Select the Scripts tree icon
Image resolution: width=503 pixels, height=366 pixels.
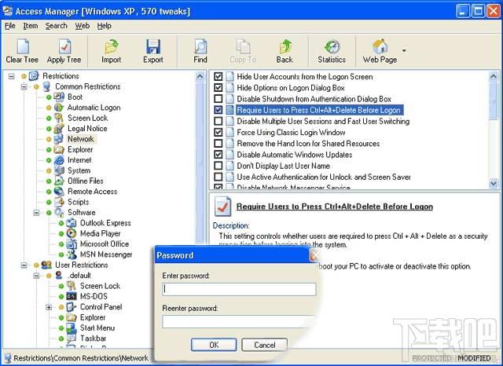tap(59, 202)
